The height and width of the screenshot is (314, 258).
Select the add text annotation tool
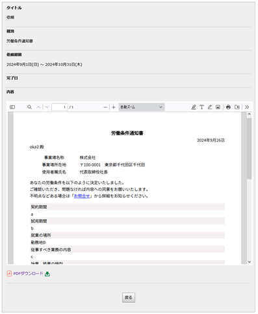tap(201, 107)
